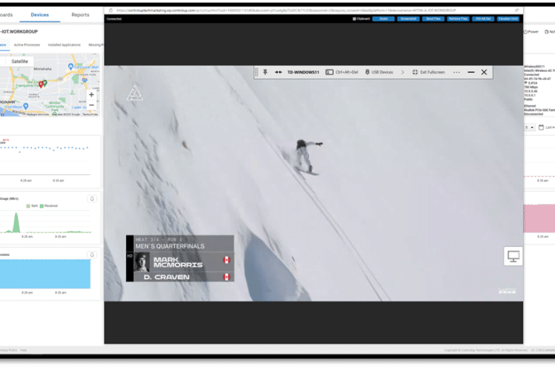
Task: Switch to the Reports tab
Action: click(80, 15)
